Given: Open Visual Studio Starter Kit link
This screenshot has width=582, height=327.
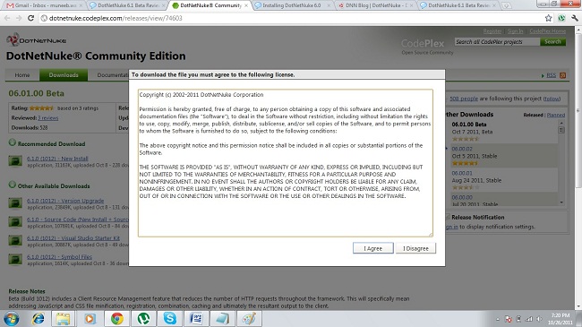Looking at the screenshot, I should point(73,237).
